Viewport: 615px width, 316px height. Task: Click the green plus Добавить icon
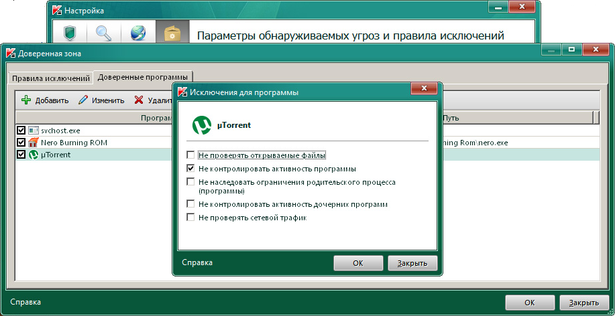point(26,100)
